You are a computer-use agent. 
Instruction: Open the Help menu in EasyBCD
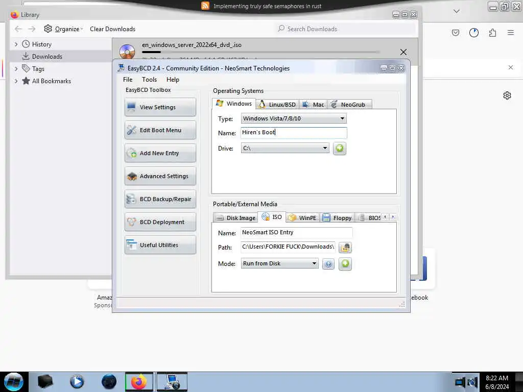pyautogui.click(x=173, y=79)
